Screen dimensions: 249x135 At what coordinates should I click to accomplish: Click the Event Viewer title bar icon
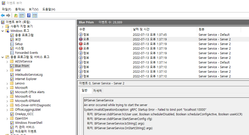[x=3, y=3]
